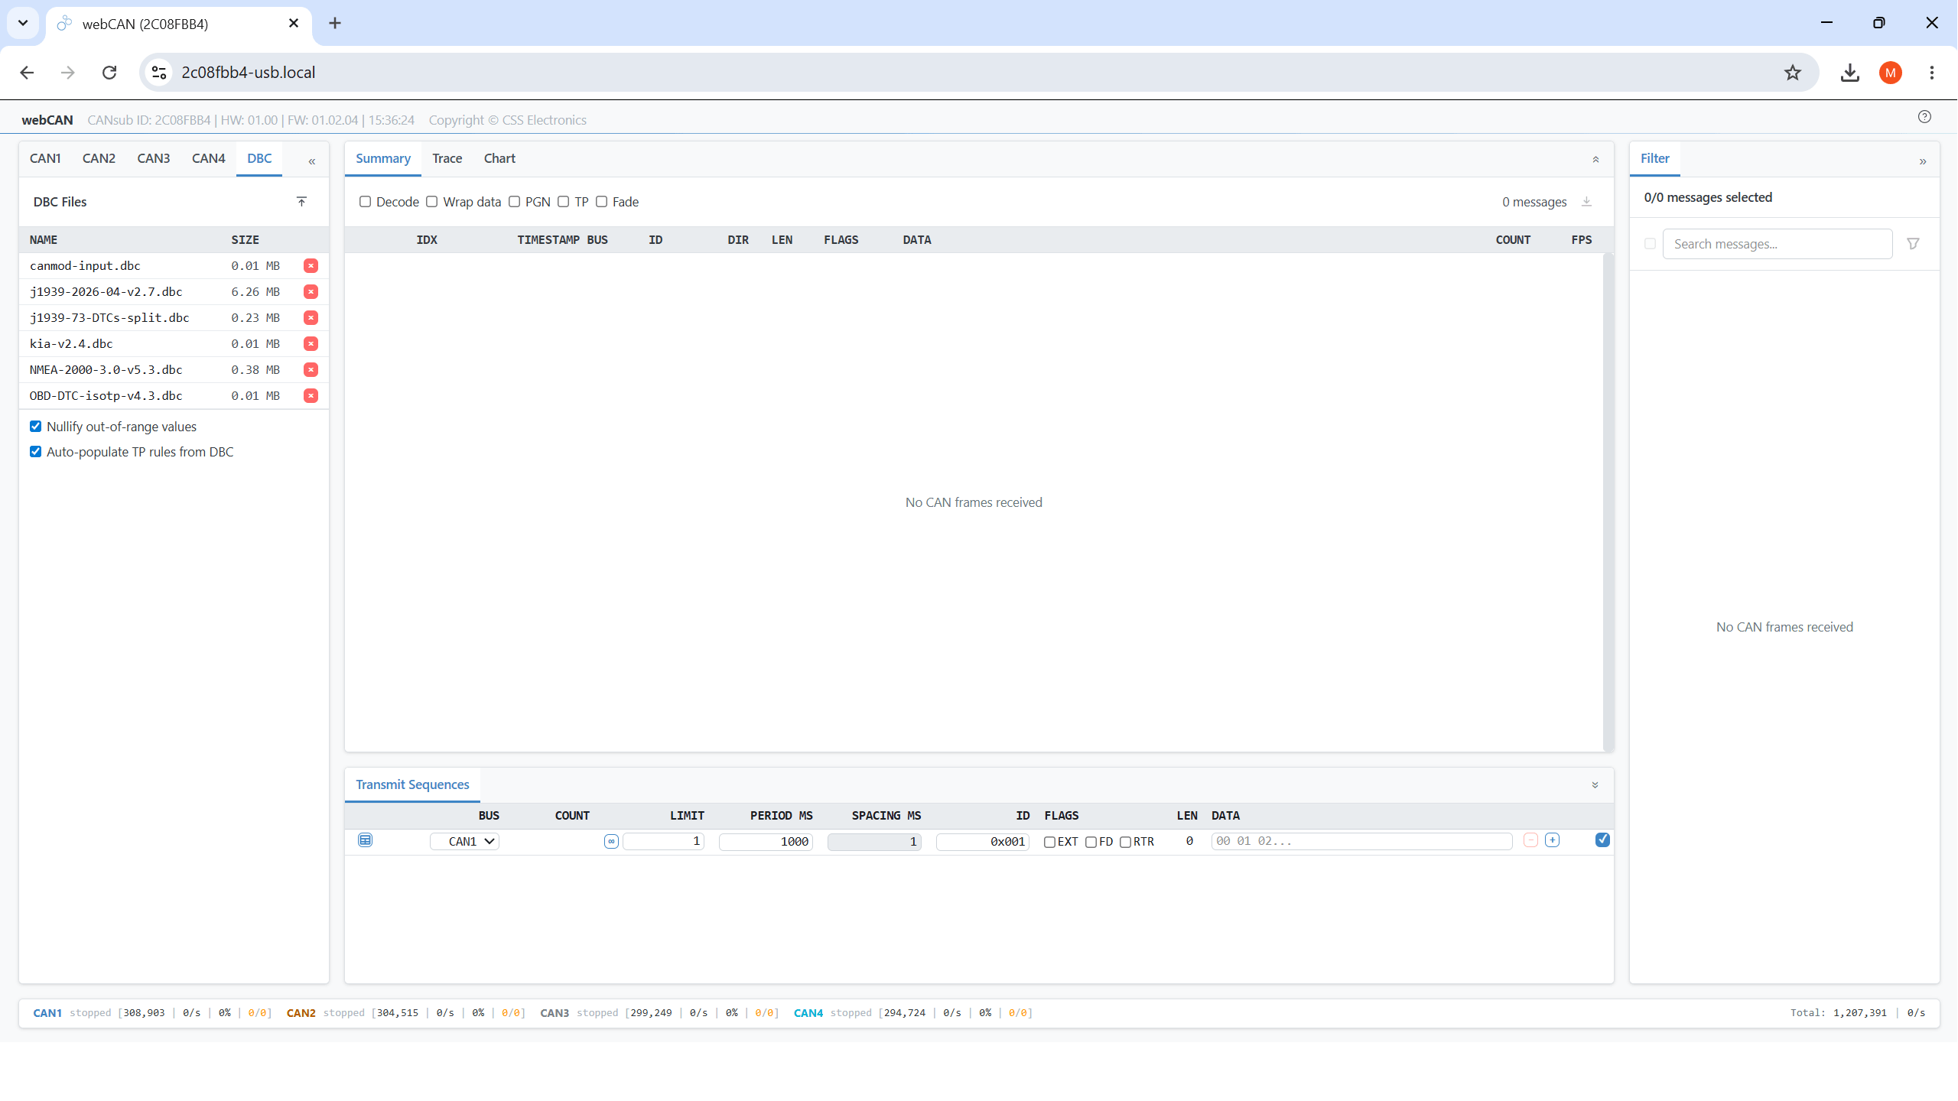This screenshot has height=1101, width=1958.
Task: Click the transmit DATA input field
Action: (1362, 841)
